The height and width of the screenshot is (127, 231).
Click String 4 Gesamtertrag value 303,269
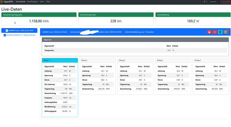(215, 89)
